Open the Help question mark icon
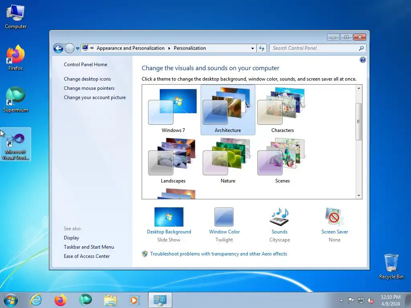 click(x=362, y=60)
